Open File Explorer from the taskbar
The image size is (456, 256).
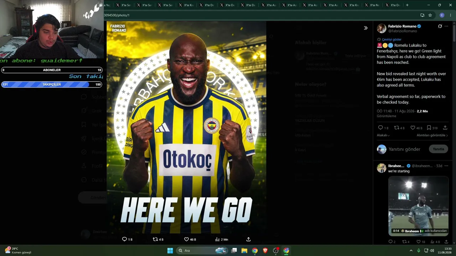[244, 250]
